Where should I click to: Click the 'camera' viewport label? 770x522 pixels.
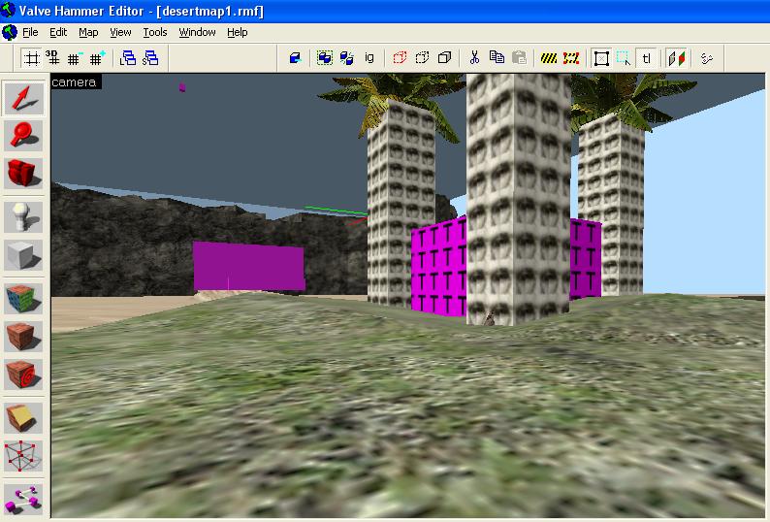click(x=76, y=82)
